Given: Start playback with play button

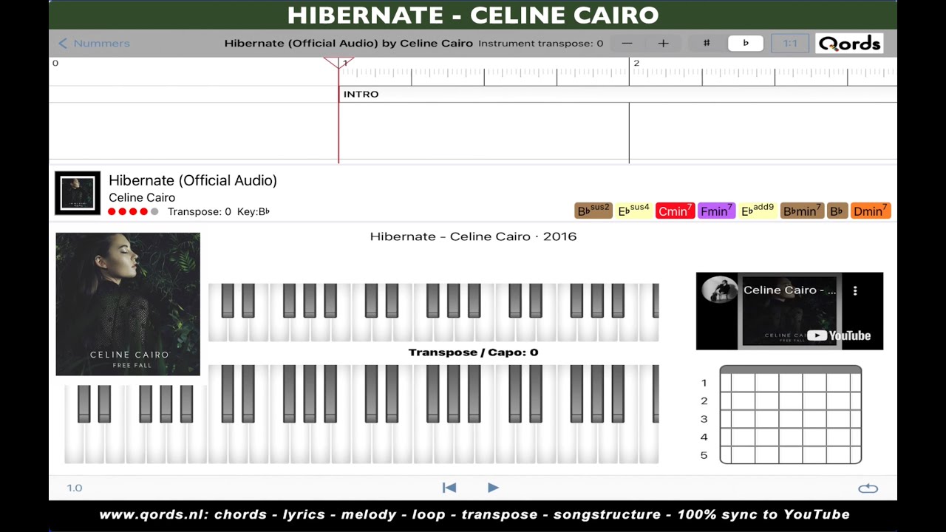Looking at the screenshot, I should point(493,488).
